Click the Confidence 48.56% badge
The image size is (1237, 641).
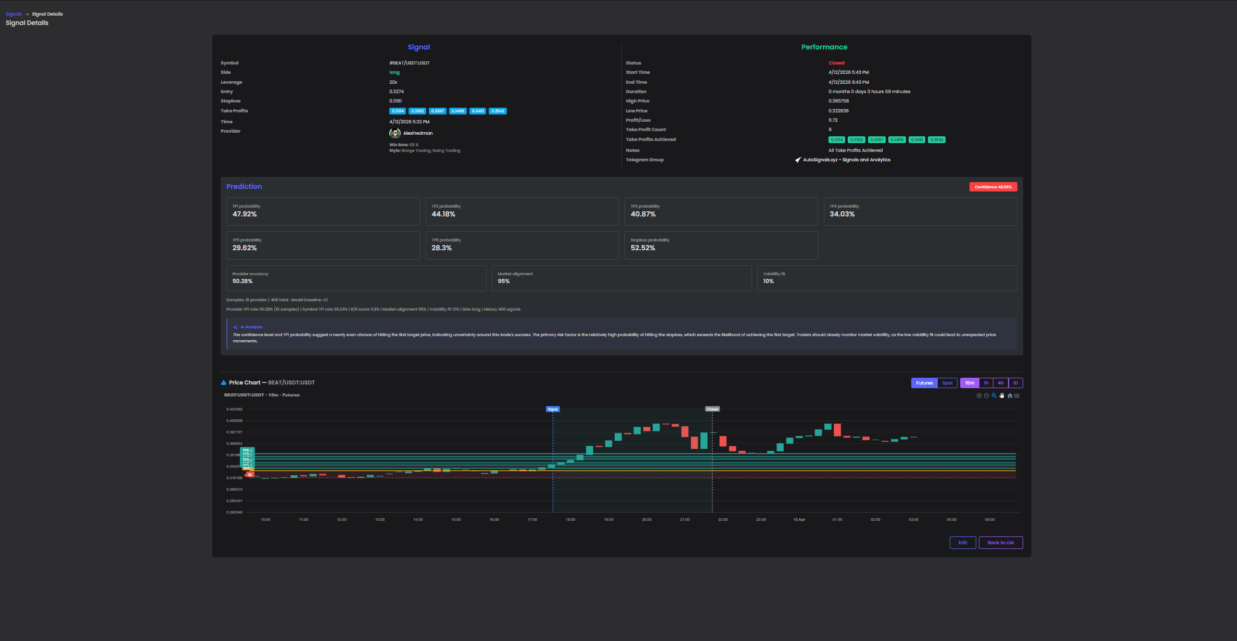pyautogui.click(x=993, y=186)
